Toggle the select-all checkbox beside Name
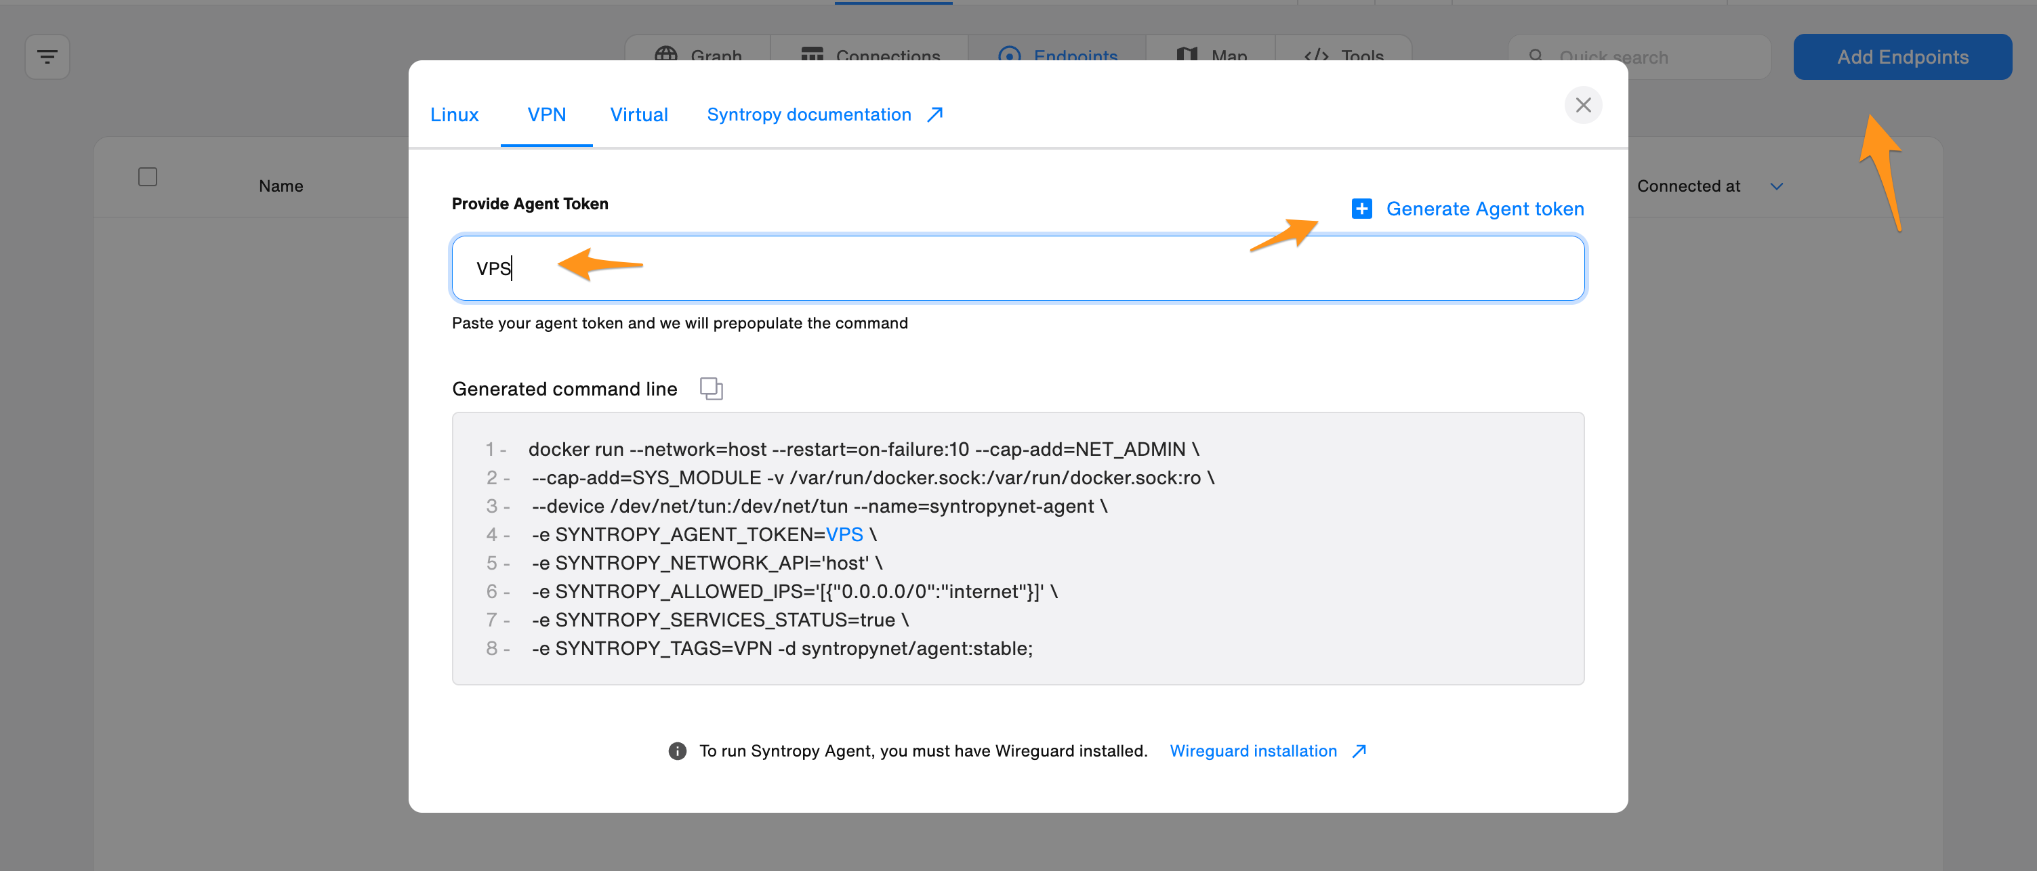The width and height of the screenshot is (2037, 871). tap(148, 176)
